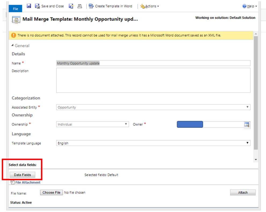Click the Attach button
This screenshot has height=212, width=266.
point(243,192)
